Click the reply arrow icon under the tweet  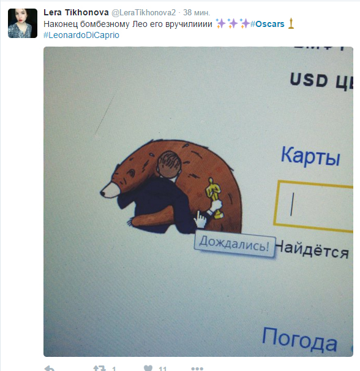pyautogui.click(x=50, y=368)
